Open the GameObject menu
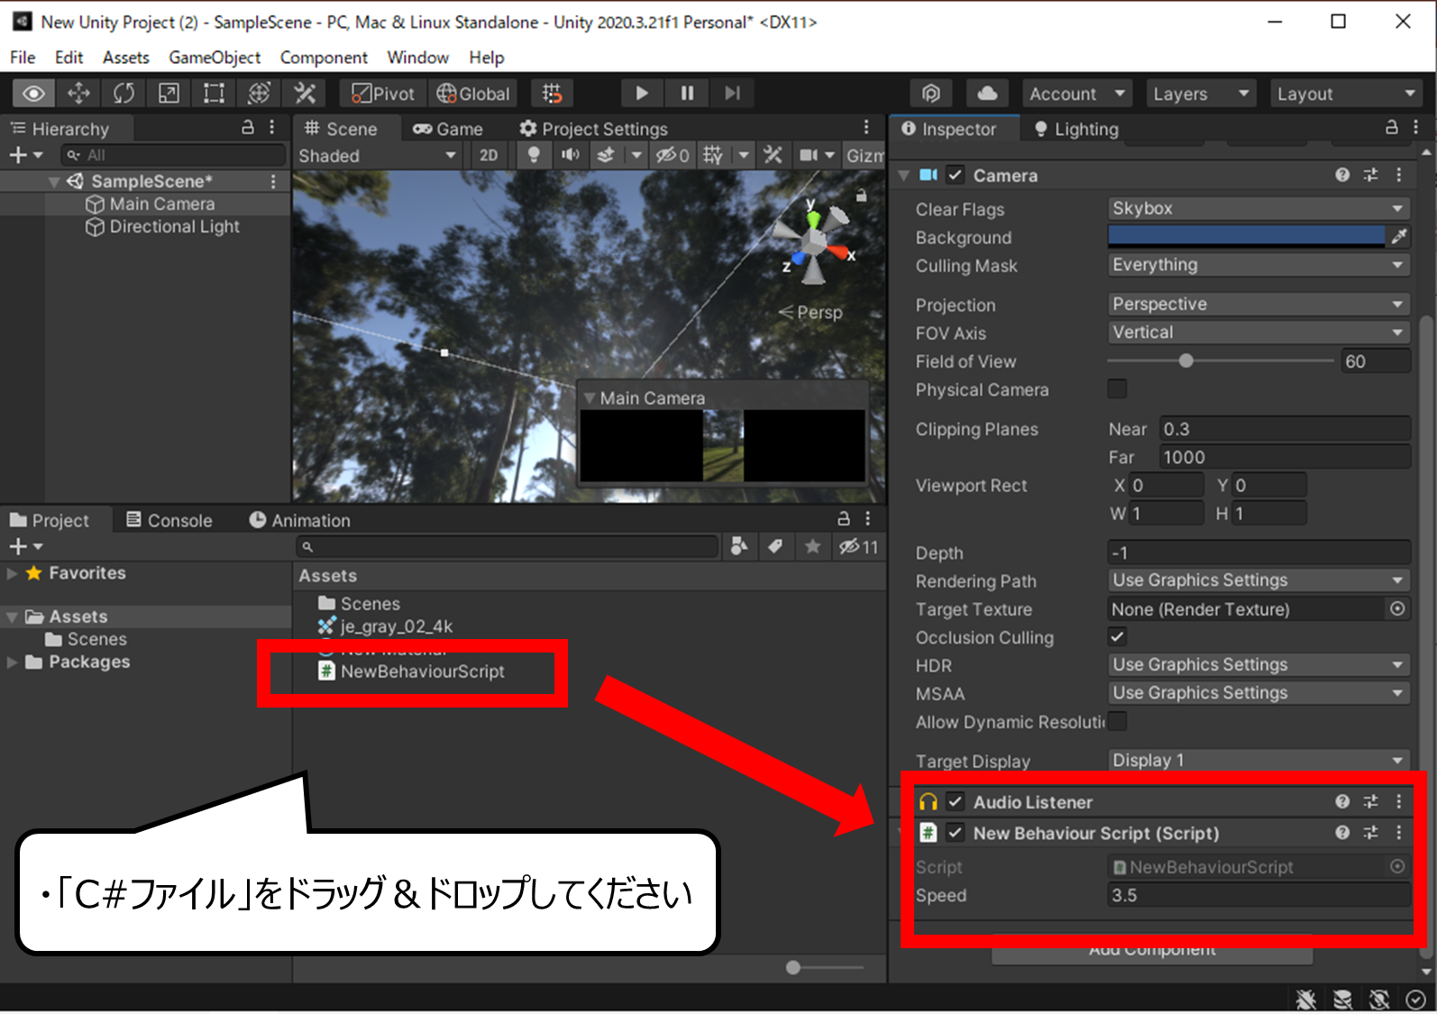The image size is (1437, 1014). (215, 58)
